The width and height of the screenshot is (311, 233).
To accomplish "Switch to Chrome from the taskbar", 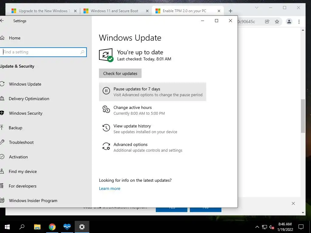I will pyautogui.click(x=52, y=227).
